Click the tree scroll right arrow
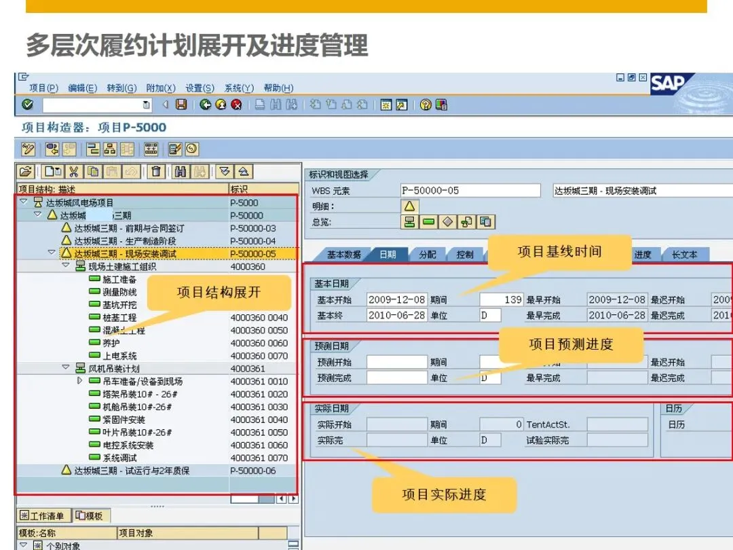This screenshot has height=550, width=733. pyautogui.click(x=293, y=499)
